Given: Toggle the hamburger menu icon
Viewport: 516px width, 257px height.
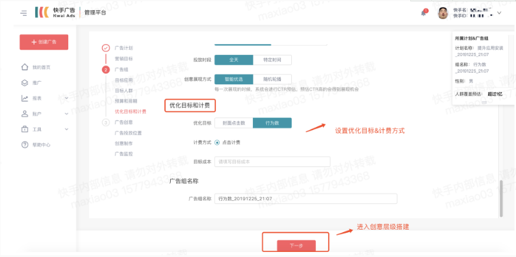Looking at the screenshot, I should pyautogui.click(x=24, y=13).
